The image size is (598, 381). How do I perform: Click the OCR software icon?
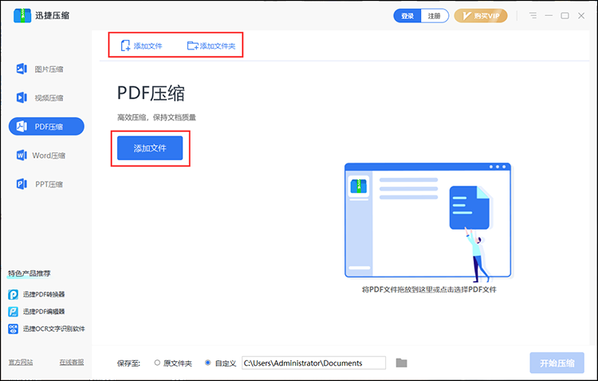(x=13, y=328)
